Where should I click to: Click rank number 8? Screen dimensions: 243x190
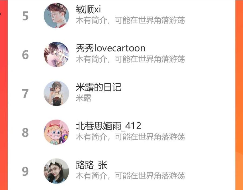coord(25,133)
